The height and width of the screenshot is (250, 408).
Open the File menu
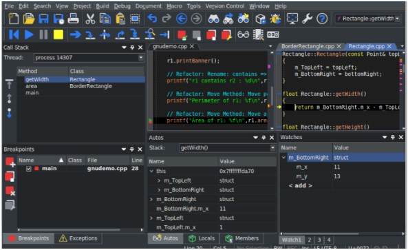click(x=9, y=6)
